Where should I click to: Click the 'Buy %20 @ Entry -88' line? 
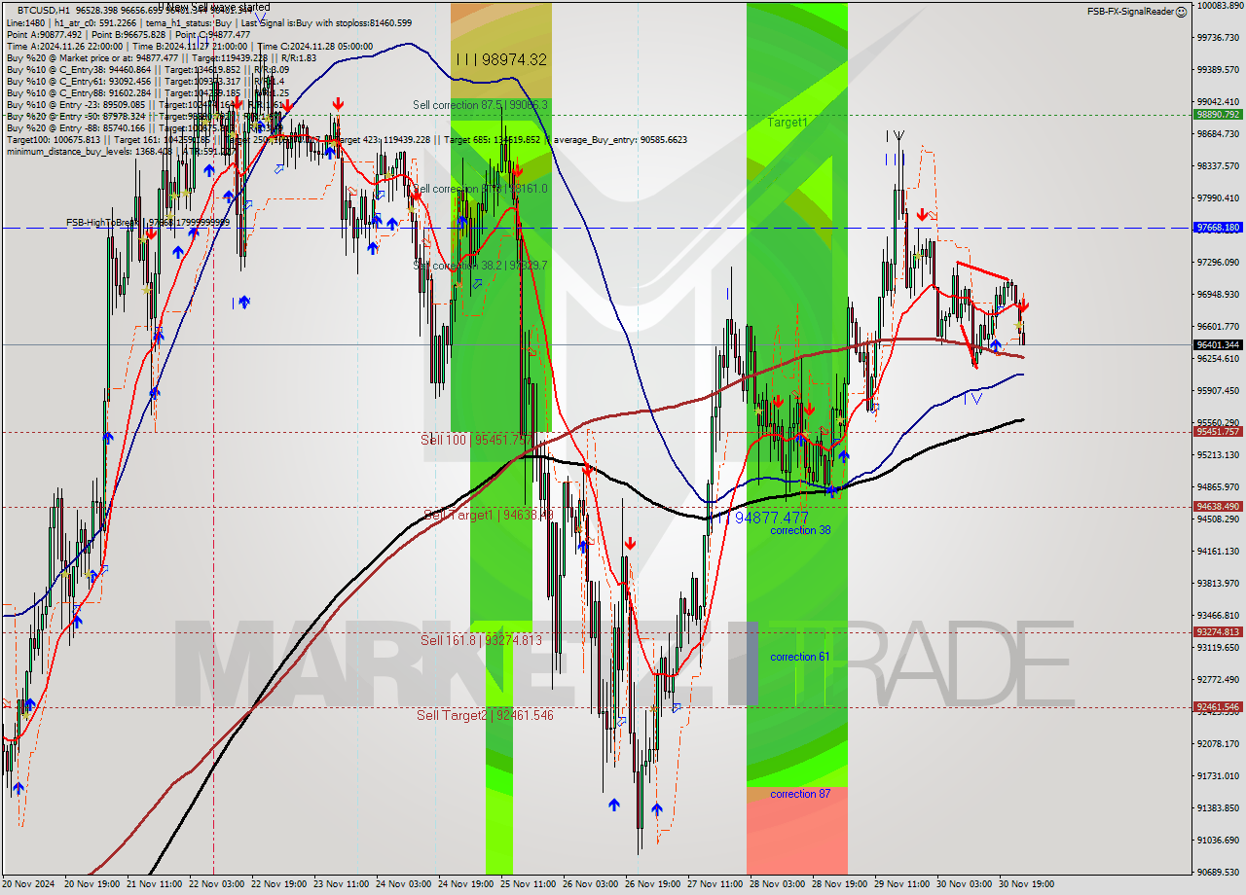[146, 127]
